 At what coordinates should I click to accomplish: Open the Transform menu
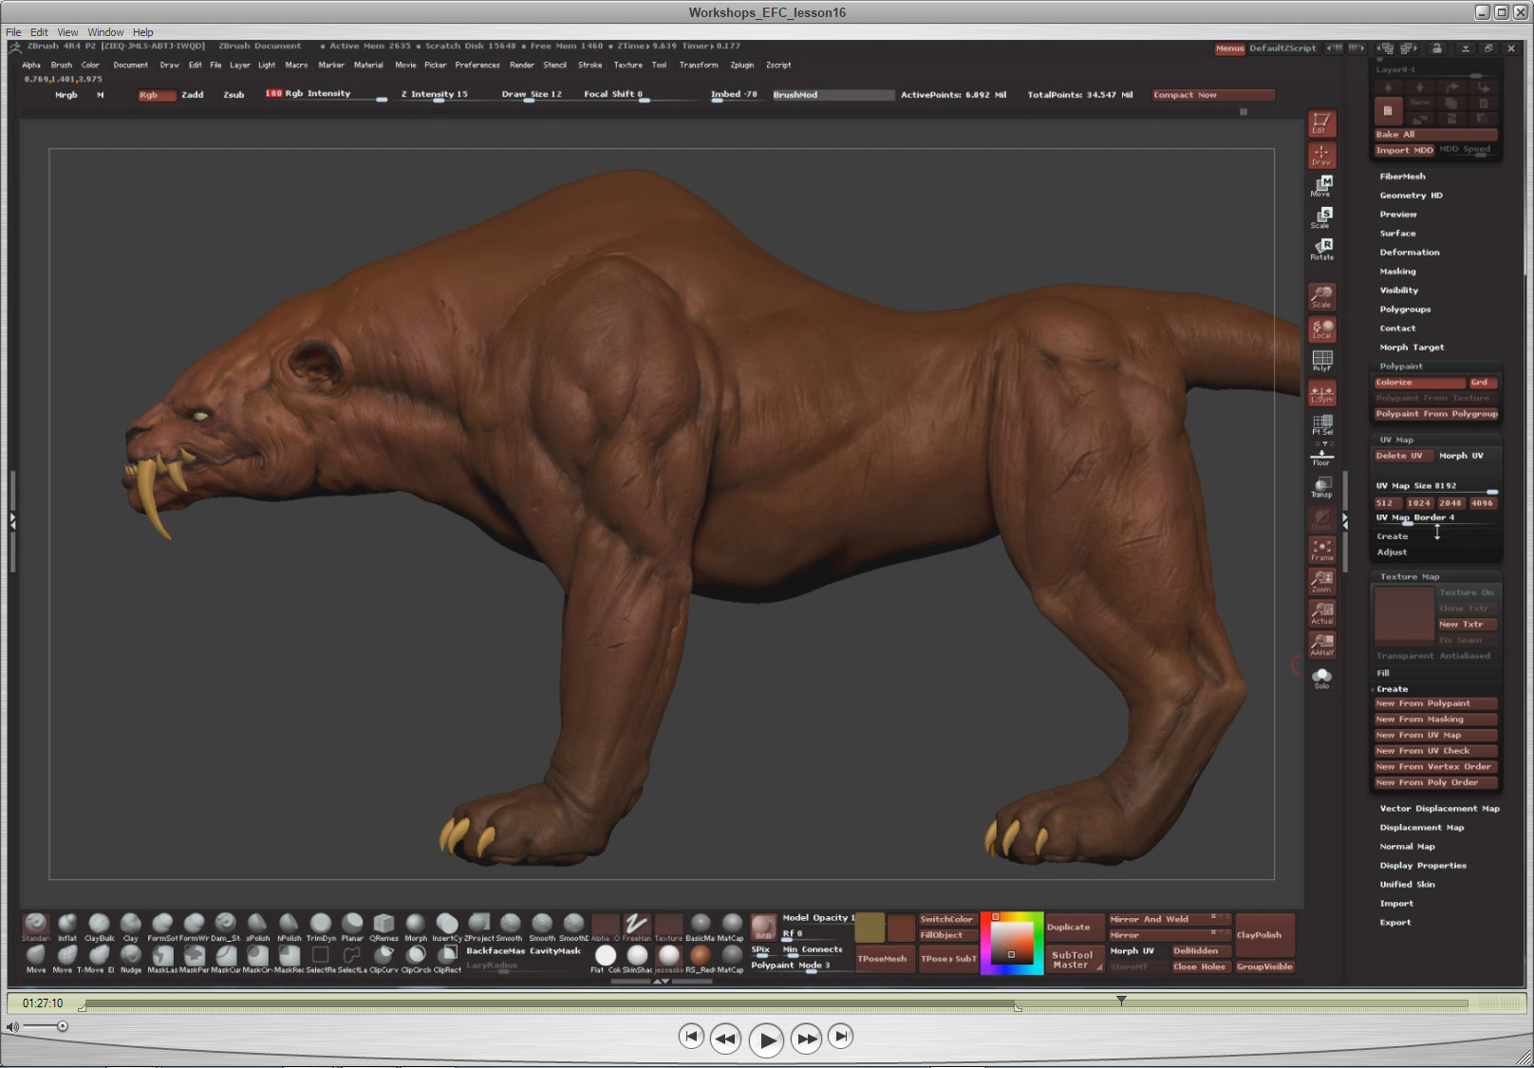click(699, 66)
